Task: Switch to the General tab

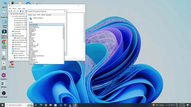Action: [x=30, y=15]
